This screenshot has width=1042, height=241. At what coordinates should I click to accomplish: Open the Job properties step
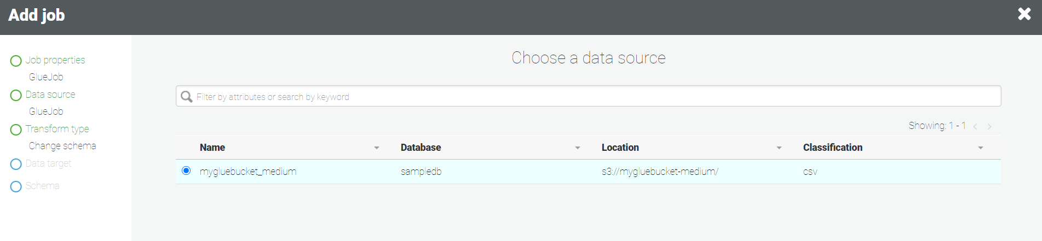click(x=55, y=60)
